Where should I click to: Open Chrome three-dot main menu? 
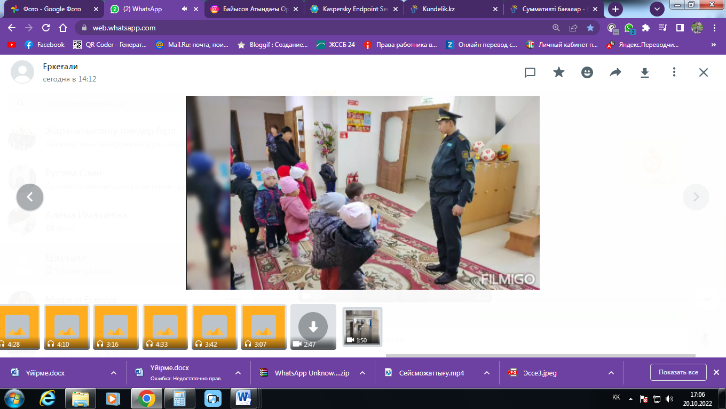714,28
